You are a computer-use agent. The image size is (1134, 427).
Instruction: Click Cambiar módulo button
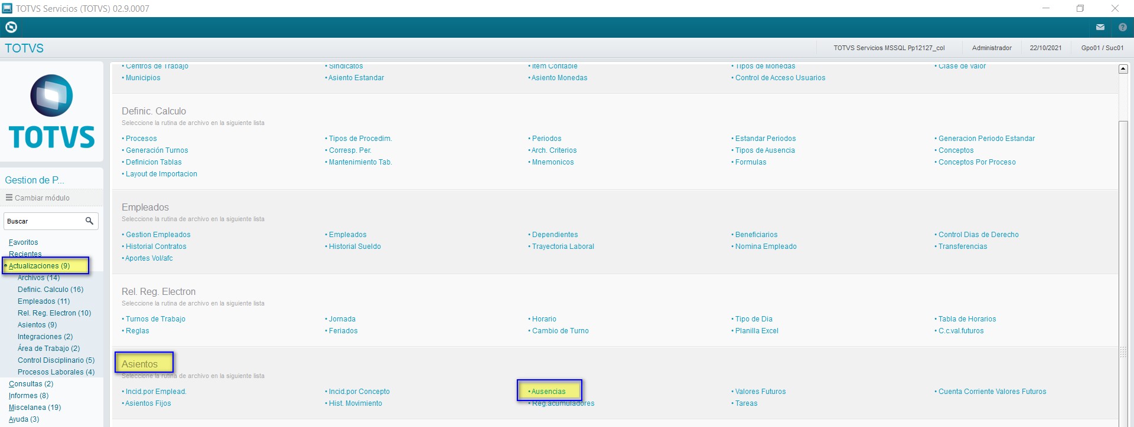(38, 198)
